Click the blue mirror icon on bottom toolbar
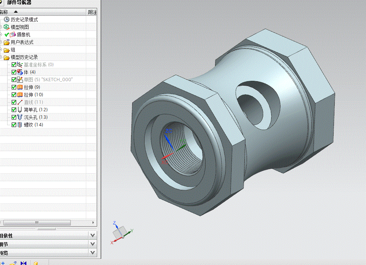This screenshot has height=265, width=366. tap(23, 263)
